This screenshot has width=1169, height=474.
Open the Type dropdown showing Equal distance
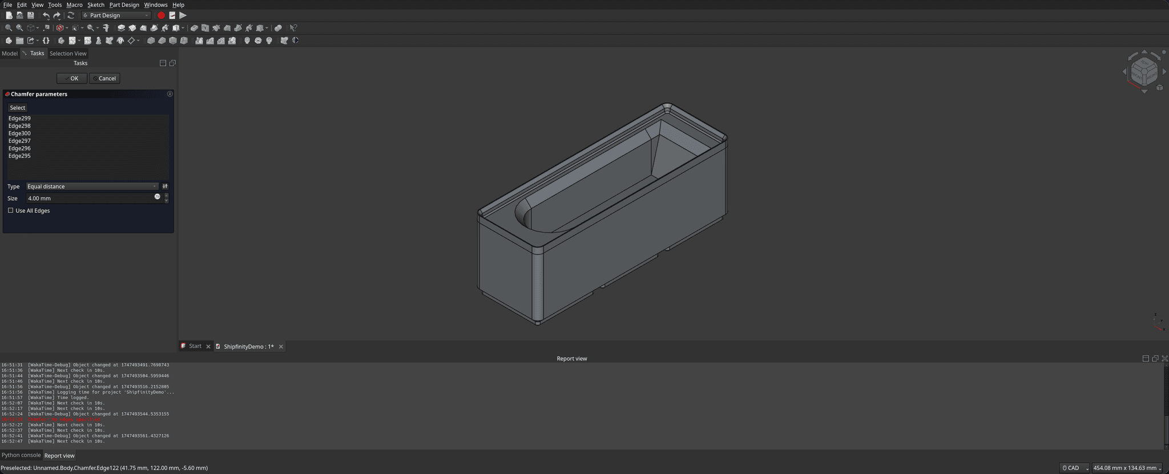tap(92, 186)
